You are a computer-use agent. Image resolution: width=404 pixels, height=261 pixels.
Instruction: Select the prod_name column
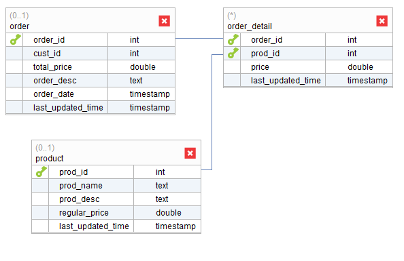(81, 186)
